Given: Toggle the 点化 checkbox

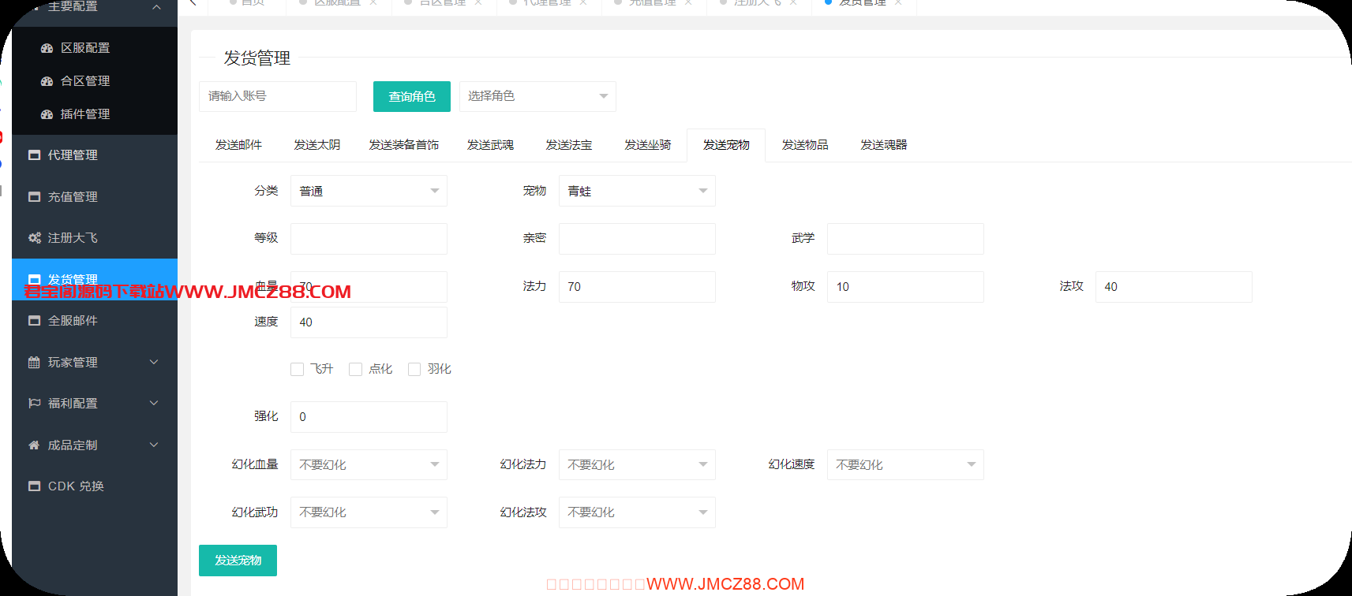Looking at the screenshot, I should [356, 369].
